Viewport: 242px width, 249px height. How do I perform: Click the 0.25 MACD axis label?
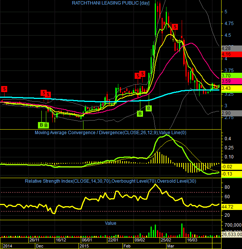pos(229,148)
